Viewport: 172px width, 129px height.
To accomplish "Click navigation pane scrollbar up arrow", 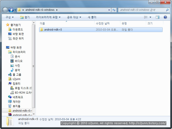I will [34, 23].
